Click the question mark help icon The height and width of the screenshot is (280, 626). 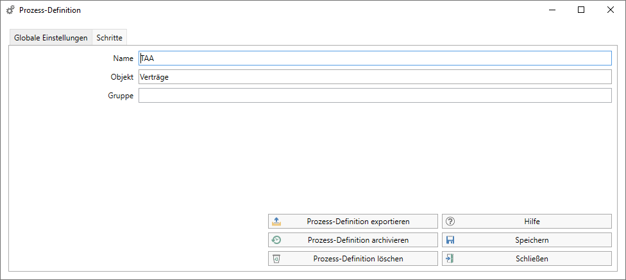point(450,221)
